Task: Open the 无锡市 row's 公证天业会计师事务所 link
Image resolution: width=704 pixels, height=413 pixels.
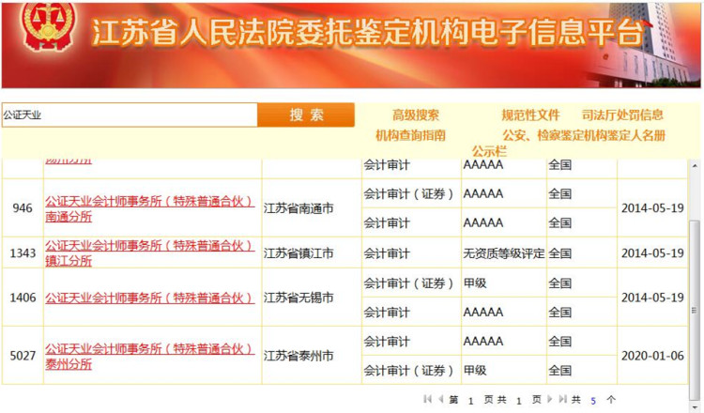Action: click(149, 298)
